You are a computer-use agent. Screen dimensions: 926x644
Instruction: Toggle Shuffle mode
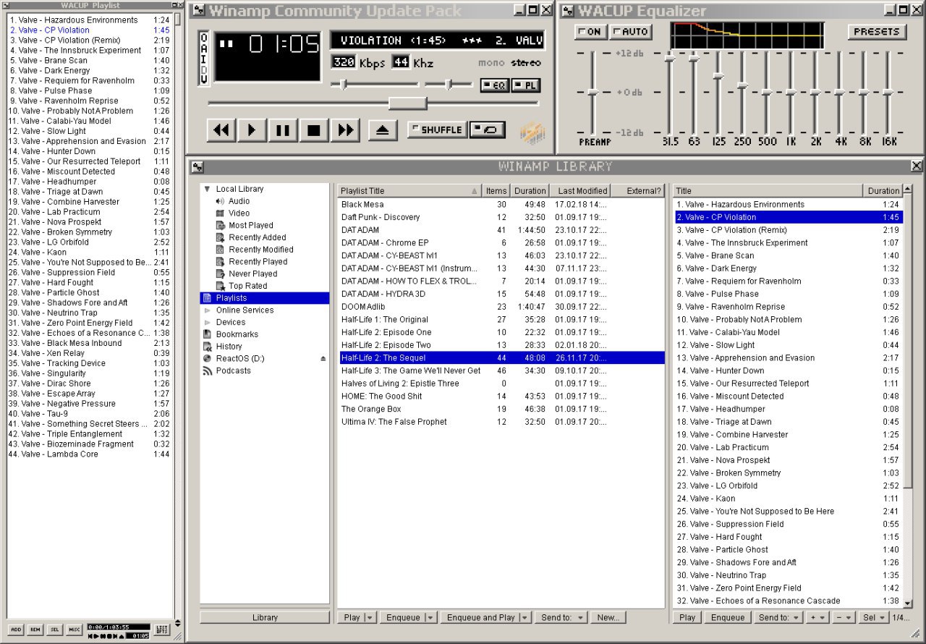(436, 130)
